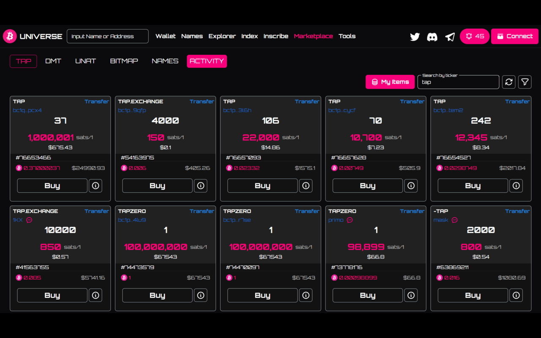Open the listing filter icon
Viewport: 541px width, 338px height.
(525, 82)
